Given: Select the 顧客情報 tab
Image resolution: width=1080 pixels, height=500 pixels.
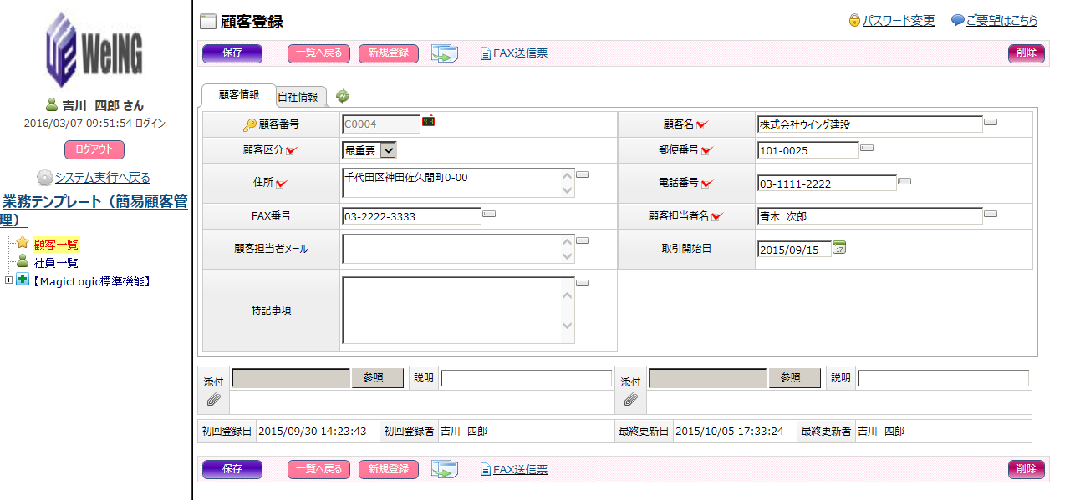Looking at the screenshot, I should tap(238, 95).
